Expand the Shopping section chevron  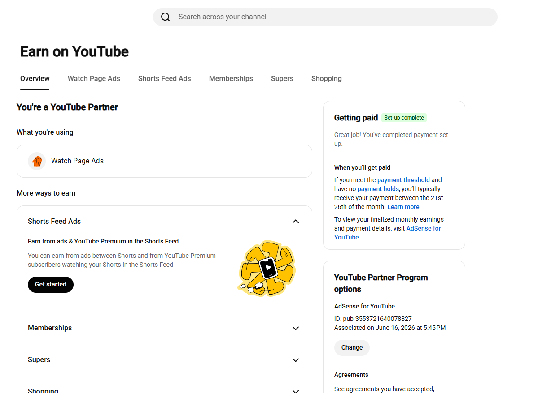click(296, 390)
